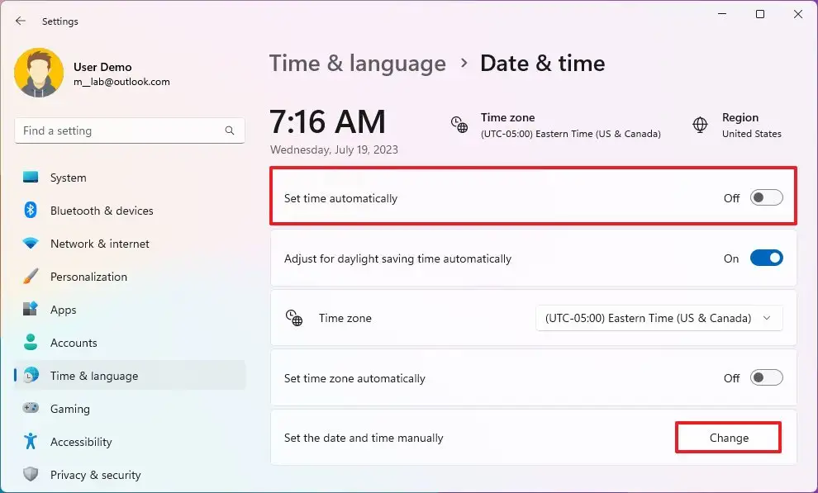Enable Set time automatically
Screen dimensions: 818x493
(765, 197)
